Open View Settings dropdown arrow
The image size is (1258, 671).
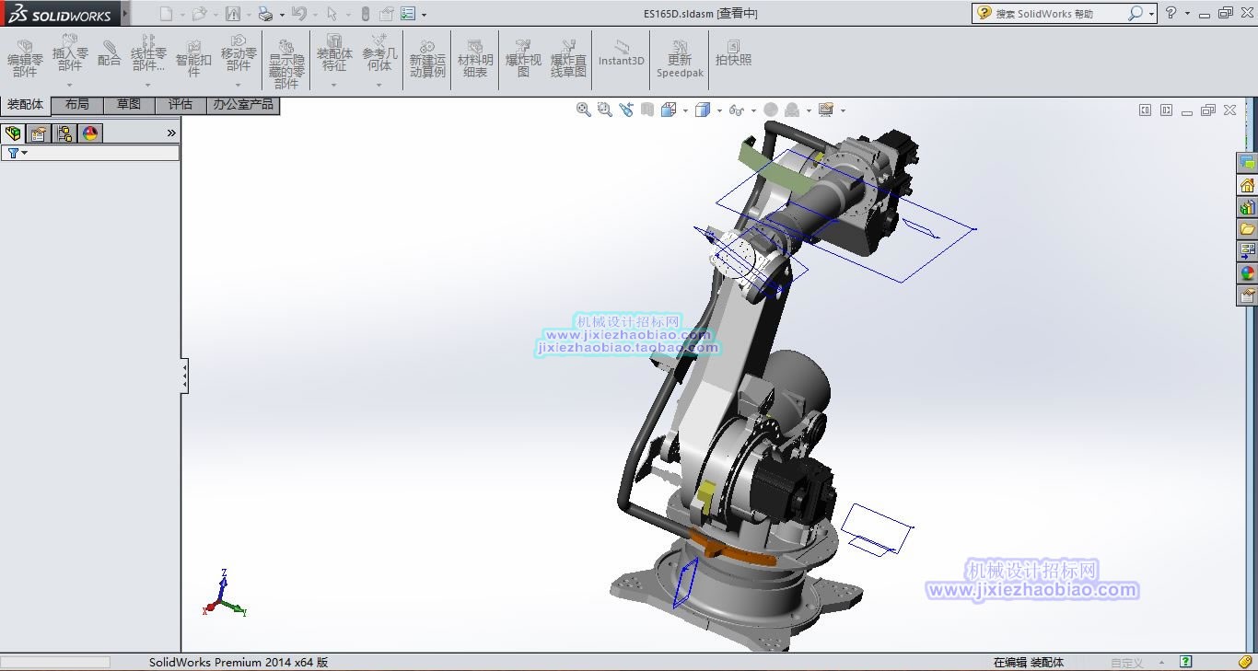pyautogui.click(x=843, y=110)
